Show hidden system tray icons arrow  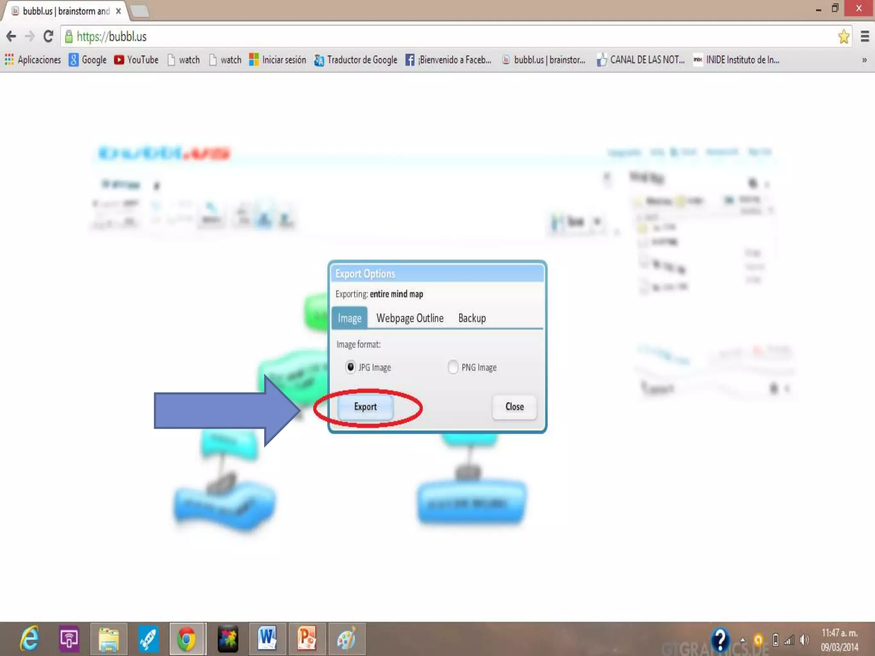pos(743,640)
